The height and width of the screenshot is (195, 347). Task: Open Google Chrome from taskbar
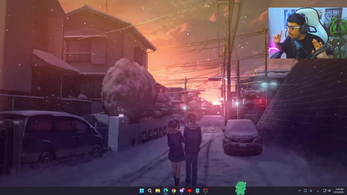point(173,191)
